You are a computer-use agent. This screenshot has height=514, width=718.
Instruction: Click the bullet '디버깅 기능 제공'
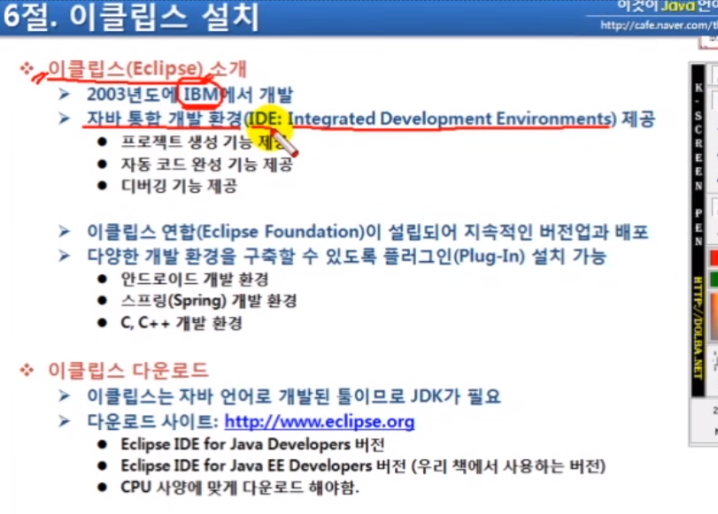tap(179, 186)
